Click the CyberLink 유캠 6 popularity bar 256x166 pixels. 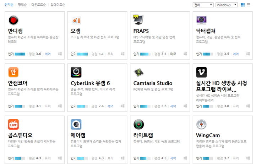click(x=83, y=106)
